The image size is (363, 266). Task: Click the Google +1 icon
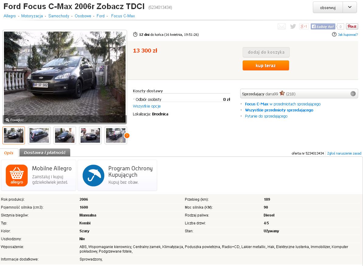304,27
